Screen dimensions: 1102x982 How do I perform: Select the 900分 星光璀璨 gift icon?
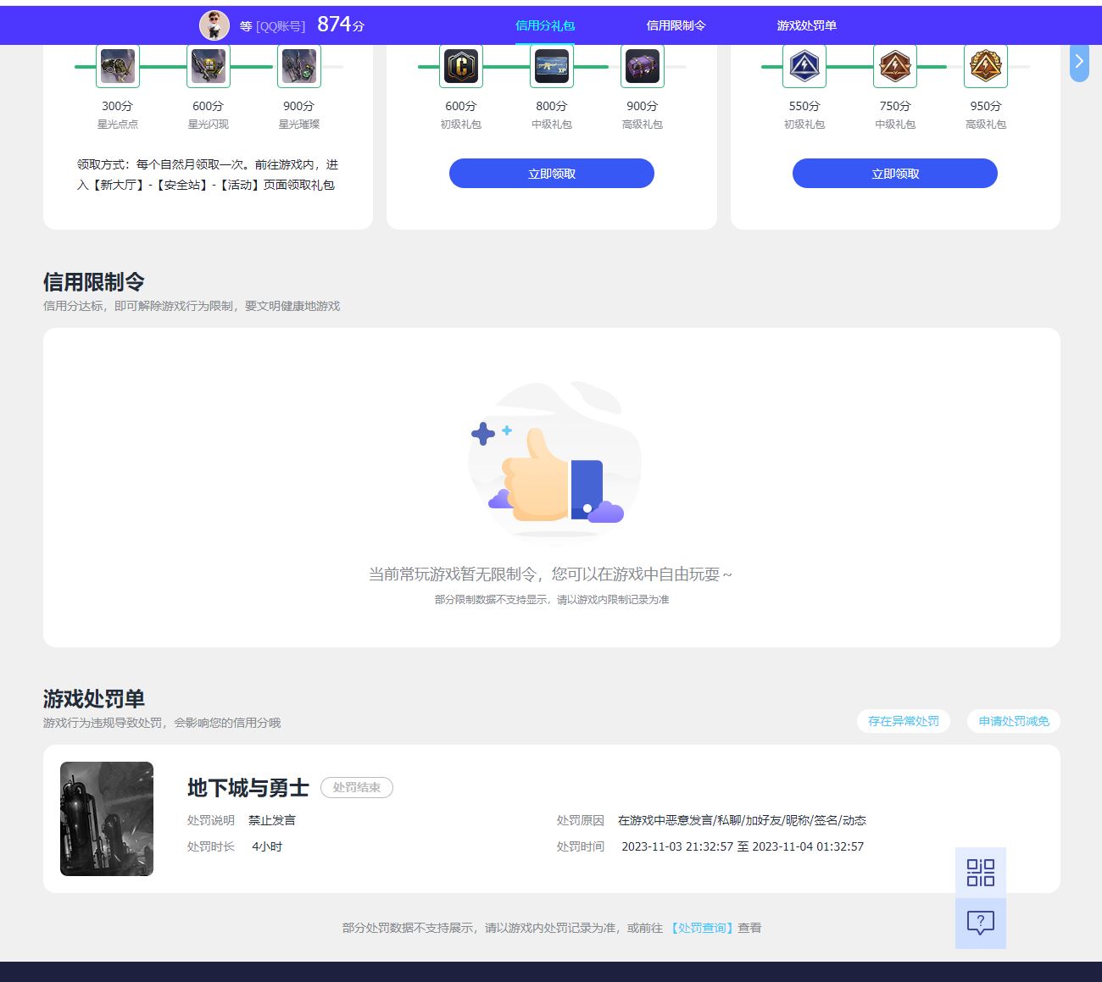click(x=298, y=66)
